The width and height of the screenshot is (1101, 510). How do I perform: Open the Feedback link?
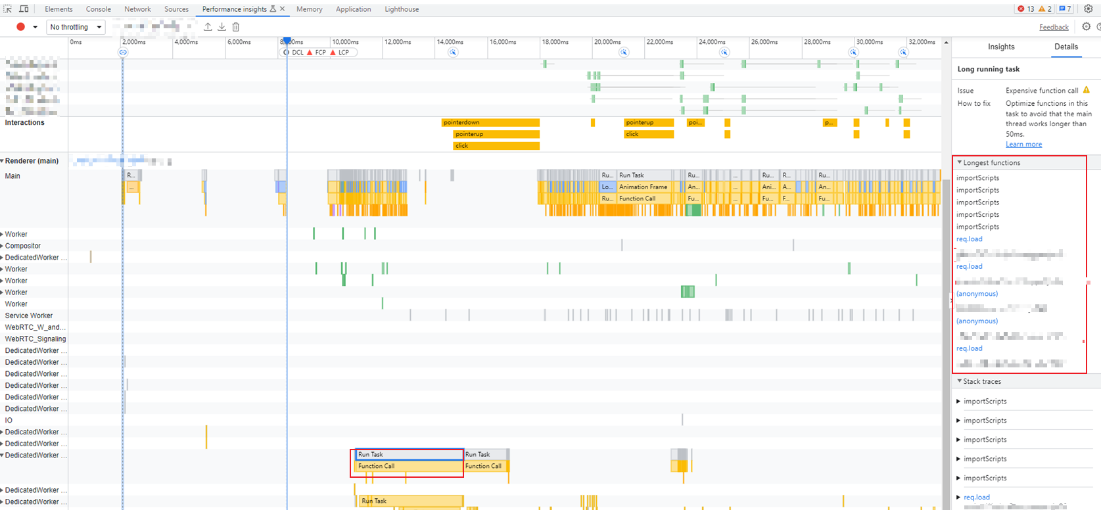pos(1054,27)
